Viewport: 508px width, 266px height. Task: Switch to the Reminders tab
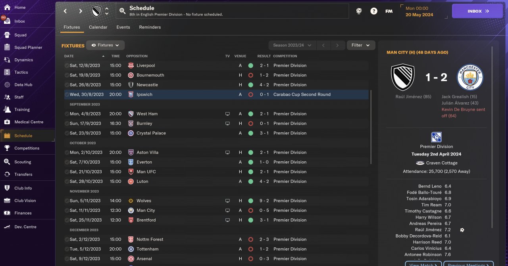click(x=150, y=27)
